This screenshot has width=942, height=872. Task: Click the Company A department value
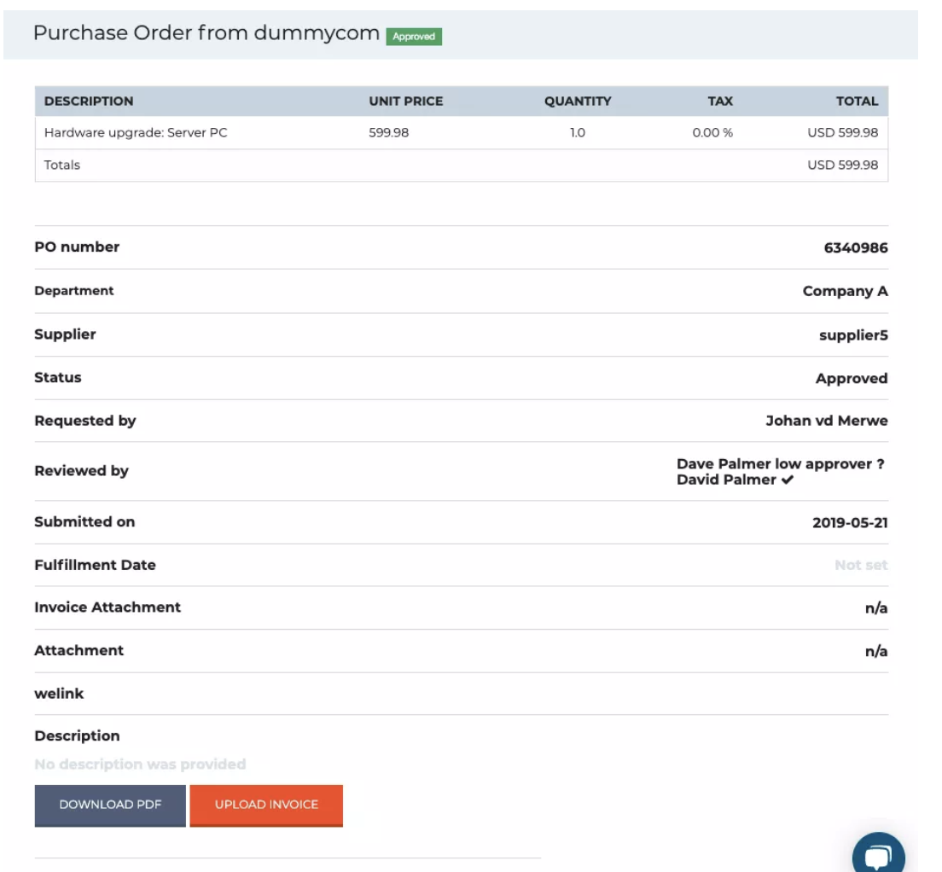point(845,291)
